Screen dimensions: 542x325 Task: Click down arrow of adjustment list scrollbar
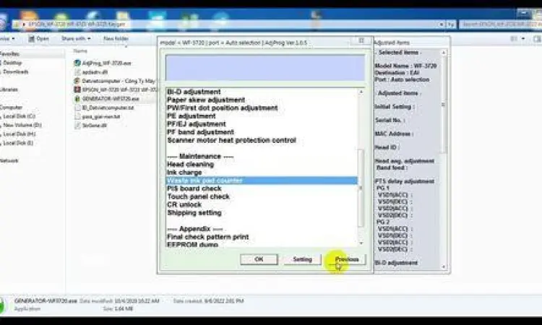click(361, 243)
